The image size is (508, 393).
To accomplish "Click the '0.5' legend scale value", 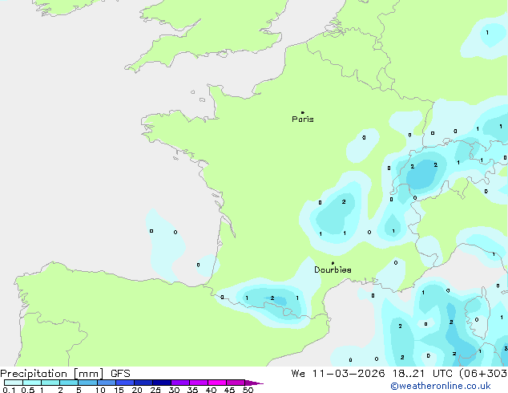I will [x=28, y=390].
